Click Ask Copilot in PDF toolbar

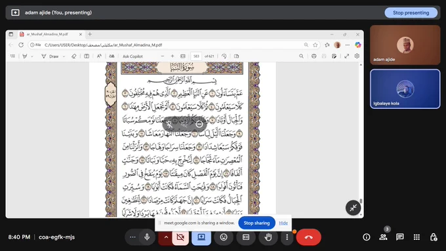click(x=132, y=56)
